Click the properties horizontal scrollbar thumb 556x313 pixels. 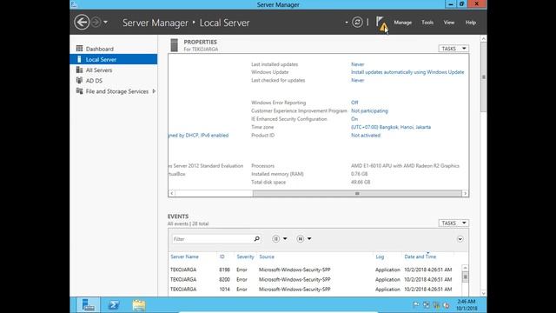tap(357, 193)
